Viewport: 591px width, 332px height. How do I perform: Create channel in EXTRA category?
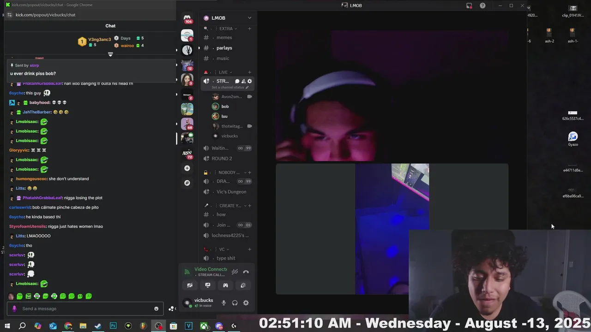click(250, 29)
